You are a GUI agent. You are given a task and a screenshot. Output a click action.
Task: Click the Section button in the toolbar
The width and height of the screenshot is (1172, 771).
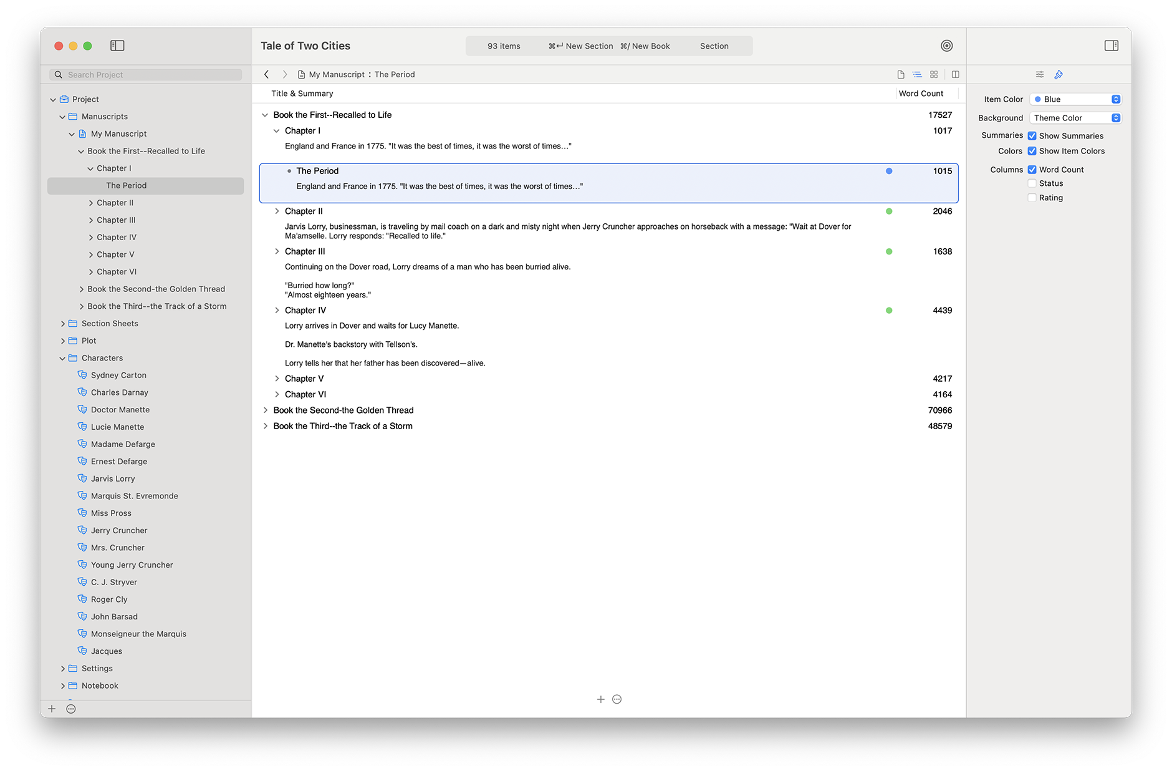click(714, 46)
